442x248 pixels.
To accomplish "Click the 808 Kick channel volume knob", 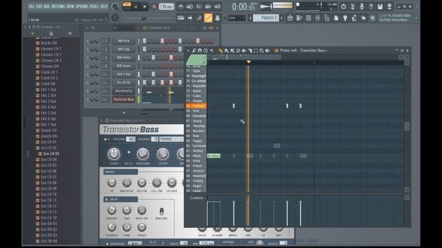I will pyautogui.click(x=97, y=41).
